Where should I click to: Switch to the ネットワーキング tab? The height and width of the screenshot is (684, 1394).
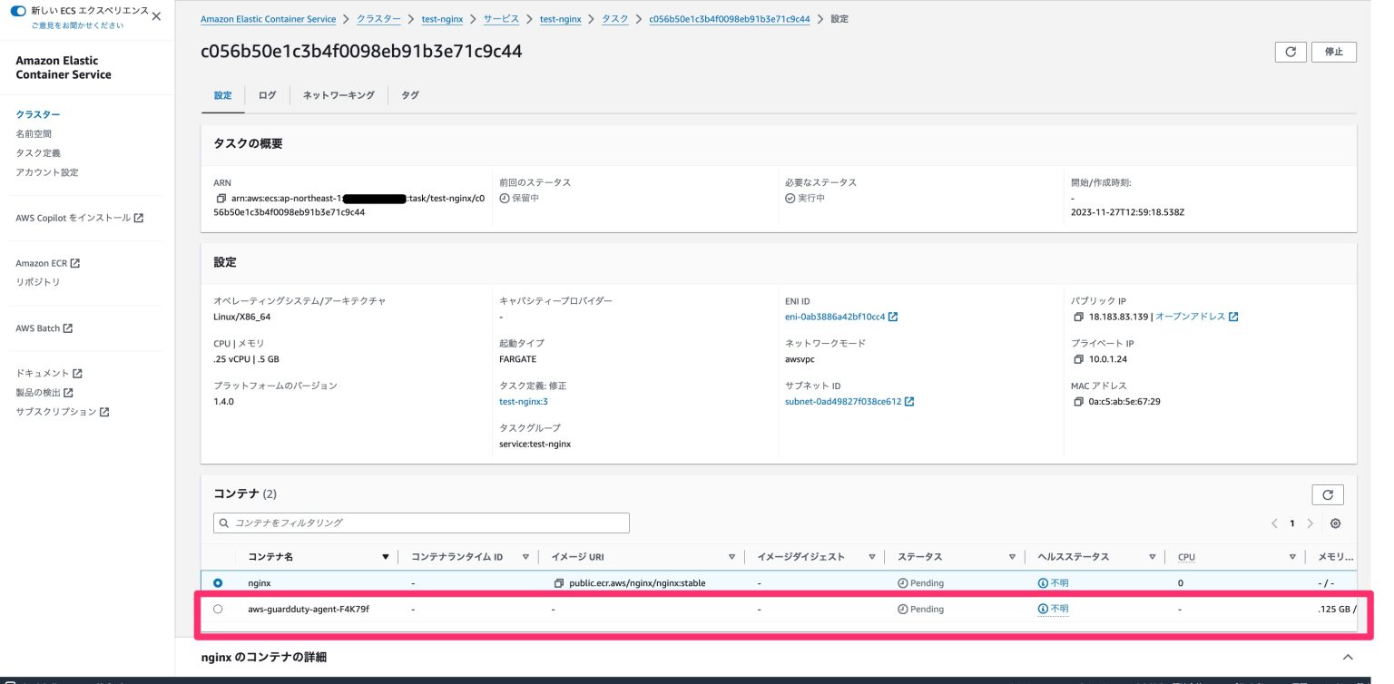click(338, 94)
